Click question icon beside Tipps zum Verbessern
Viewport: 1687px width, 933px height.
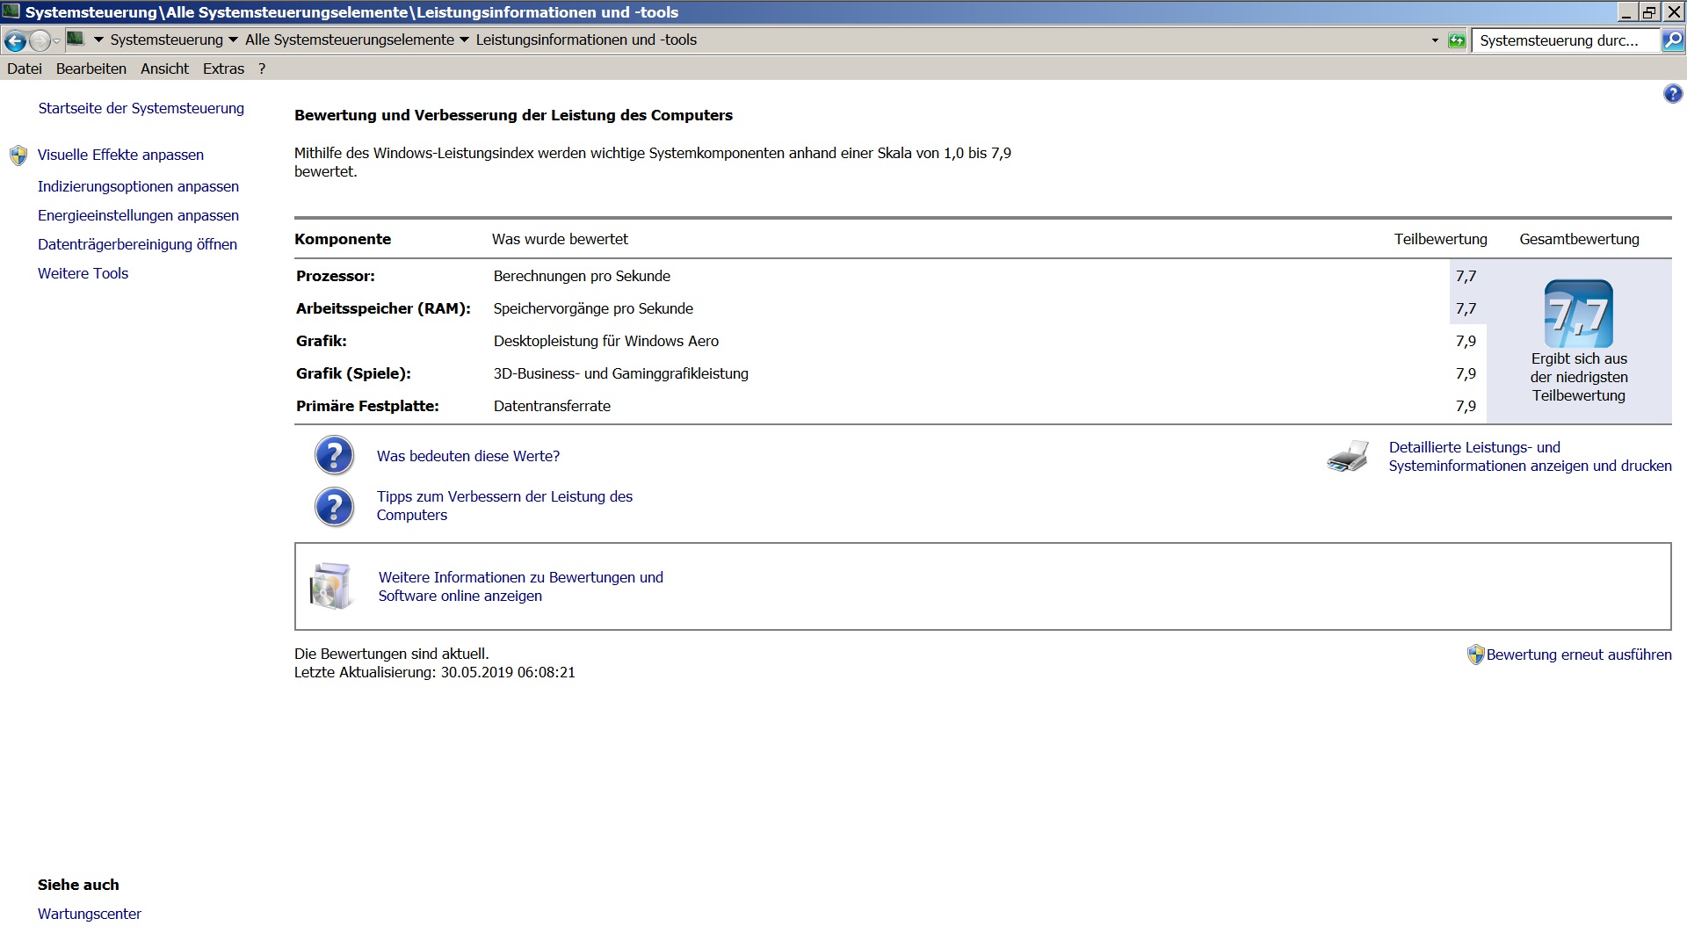tap(334, 507)
